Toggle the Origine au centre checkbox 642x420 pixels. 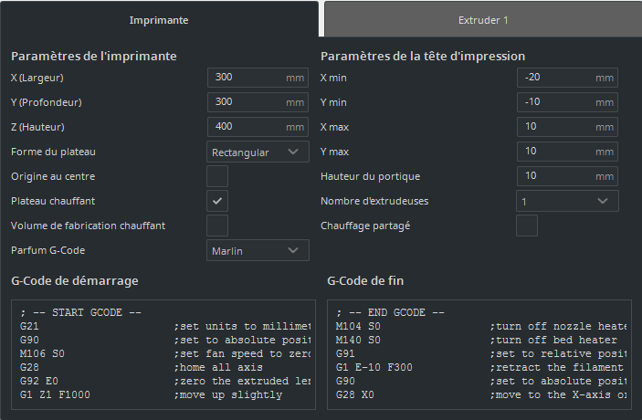click(x=217, y=176)
